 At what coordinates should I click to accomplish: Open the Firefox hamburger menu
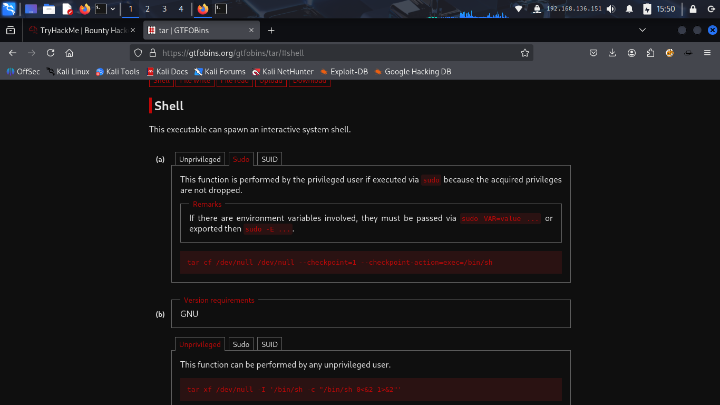[707, 53]
